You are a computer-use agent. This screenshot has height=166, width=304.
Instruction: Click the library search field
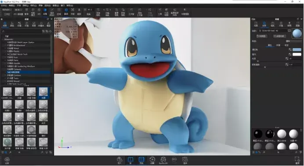coord(22,31)
